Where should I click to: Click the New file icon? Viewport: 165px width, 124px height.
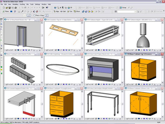tap(4, 8)
